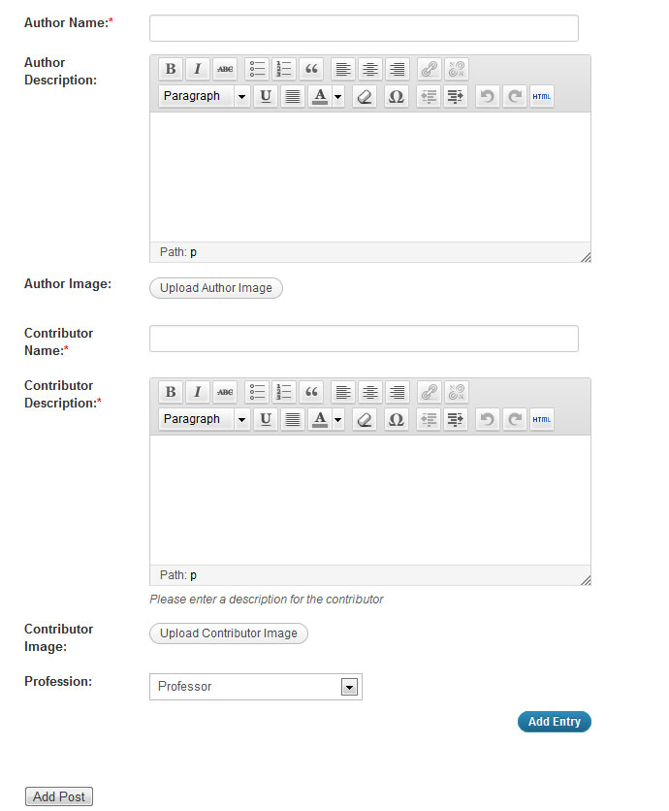Open Paragraph format dropdown in Author Description
Image resolution: width=669 pixels, height=811 pixels.
click(204, 96)
